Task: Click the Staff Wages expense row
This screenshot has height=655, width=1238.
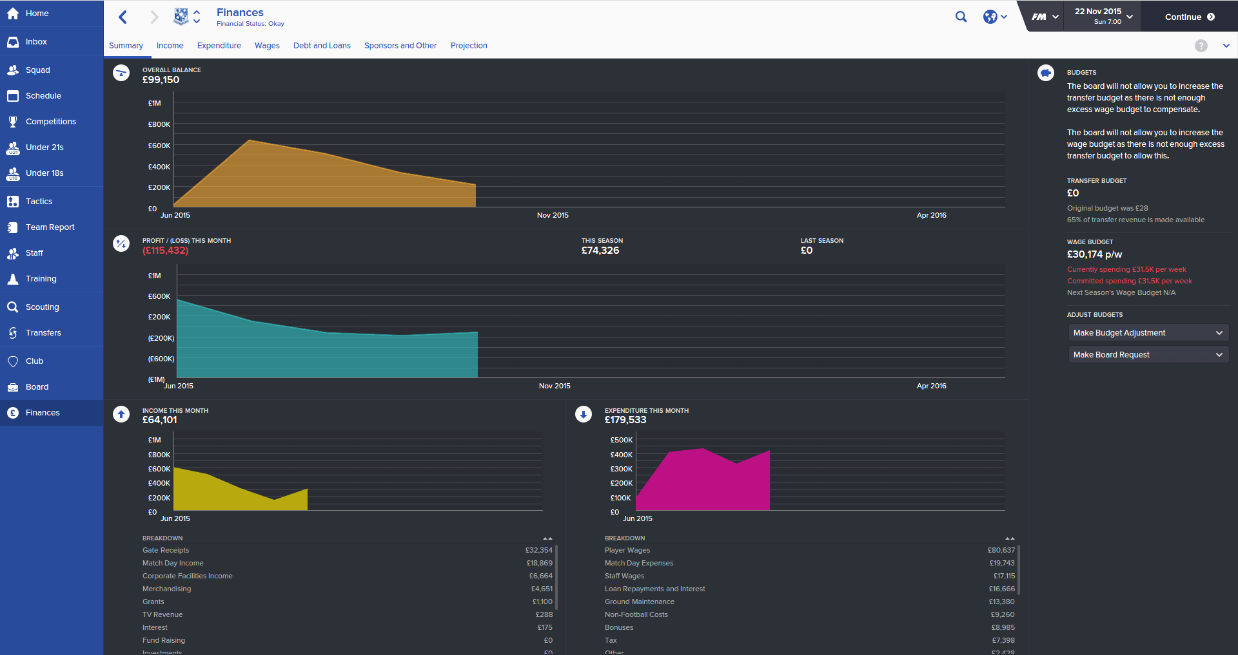Action: [810, 576]
